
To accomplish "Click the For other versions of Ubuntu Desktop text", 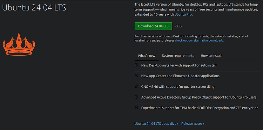I will pos(191,38).
